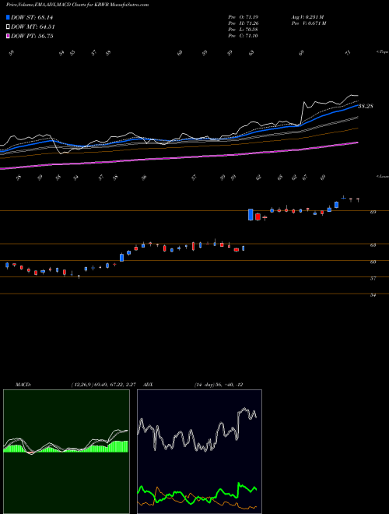Click the 'Pre L: 70.58' value
This screenshot has width=389, height=514.
pyautogui.click(x=244, y=30)
